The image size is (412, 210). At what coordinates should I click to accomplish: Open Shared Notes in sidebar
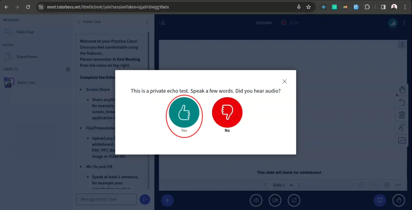pos(27,57)
